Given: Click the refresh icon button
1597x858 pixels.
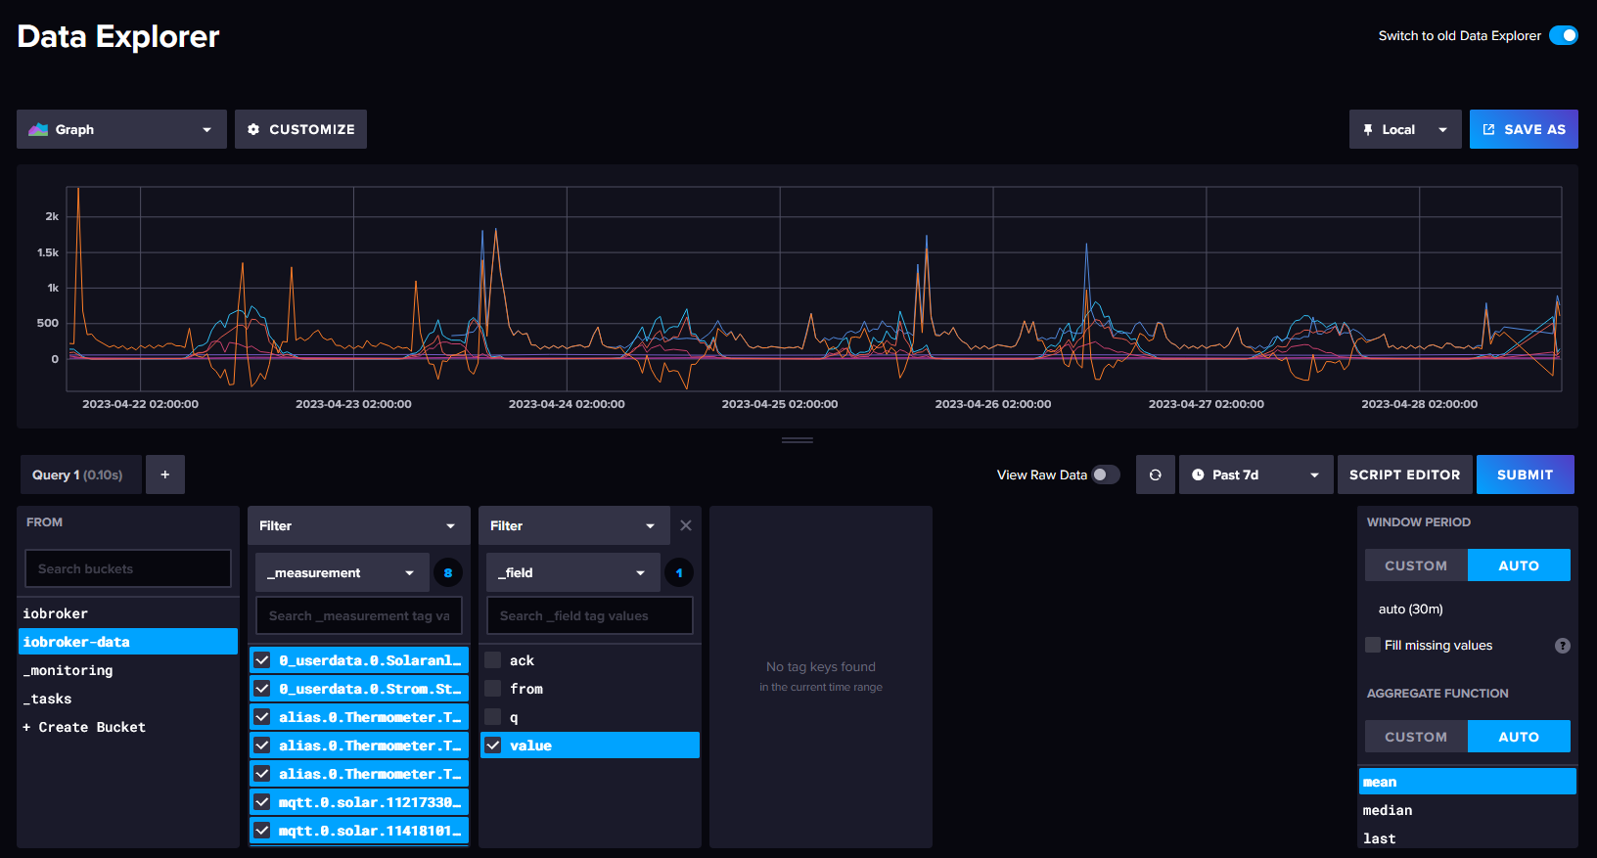Looking at the screenshot, I should pyautogui.click(x=1156, y=474).
